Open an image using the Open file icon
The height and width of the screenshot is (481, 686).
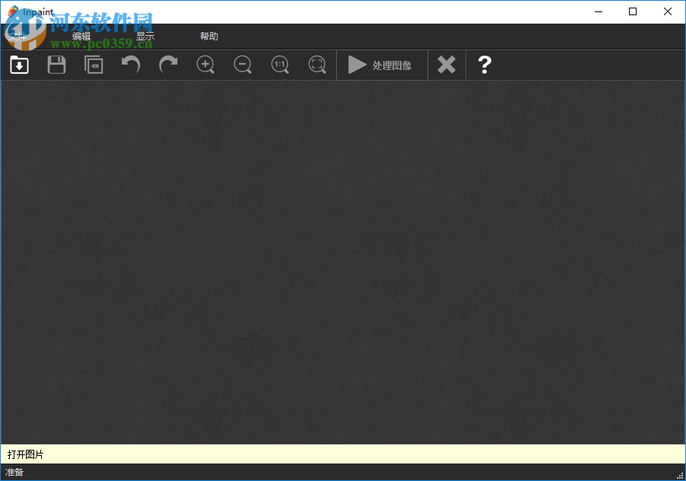click(18, 65)
